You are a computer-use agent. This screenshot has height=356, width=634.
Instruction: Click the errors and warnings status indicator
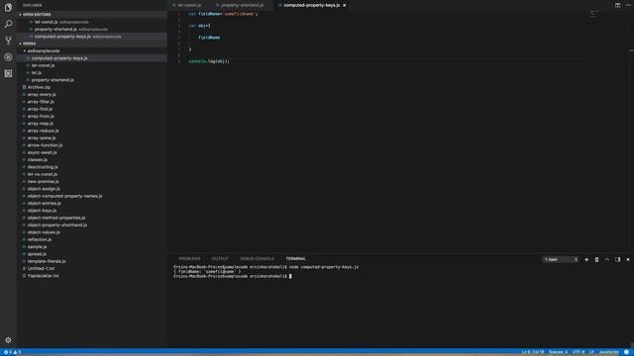[12, 352]
